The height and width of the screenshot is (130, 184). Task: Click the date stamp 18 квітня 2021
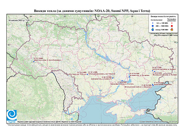pos(19,20)
